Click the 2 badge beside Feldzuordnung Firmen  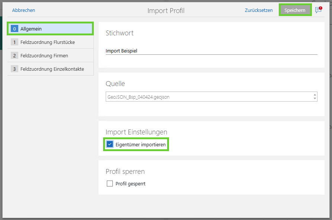pos(15,55)
